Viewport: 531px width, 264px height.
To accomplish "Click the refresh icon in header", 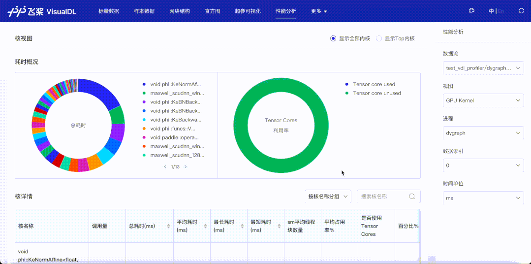I will [521, 11].
